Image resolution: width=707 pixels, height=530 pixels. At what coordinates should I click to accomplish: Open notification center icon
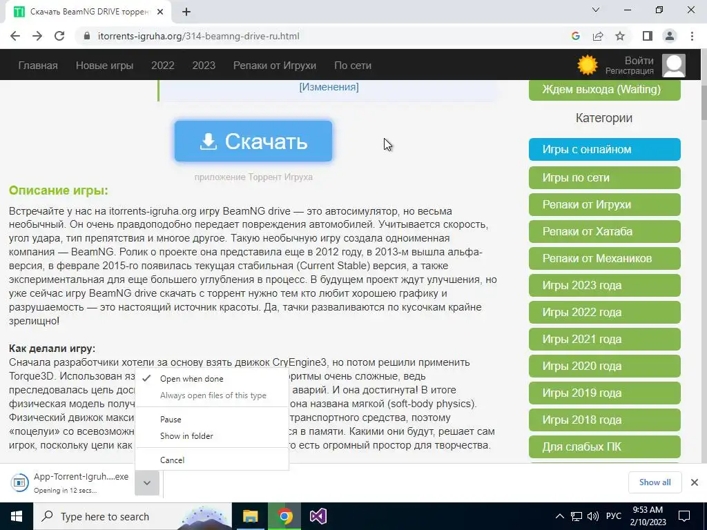click(684, 516)
